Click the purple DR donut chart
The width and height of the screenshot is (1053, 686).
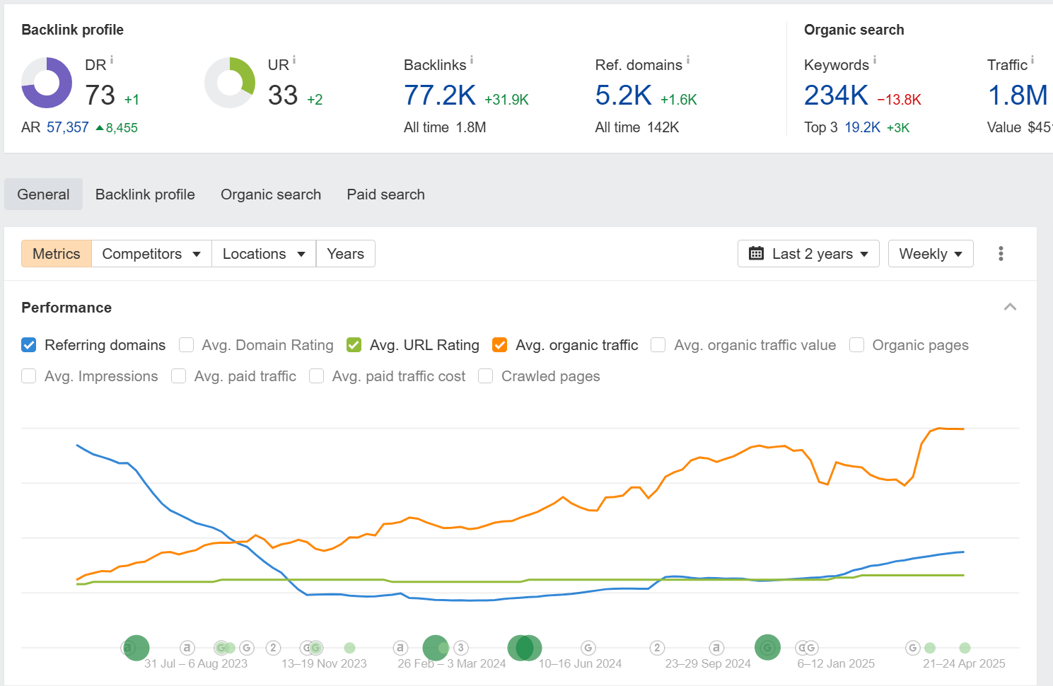47,83
